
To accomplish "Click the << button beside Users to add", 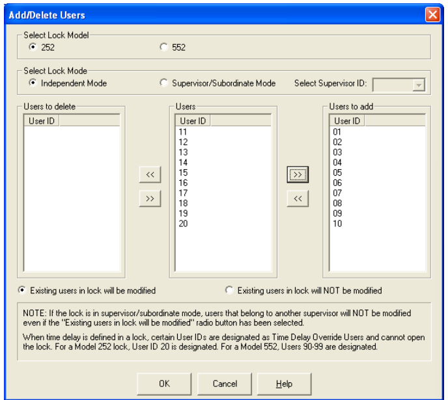I will (x=298, y=198).
